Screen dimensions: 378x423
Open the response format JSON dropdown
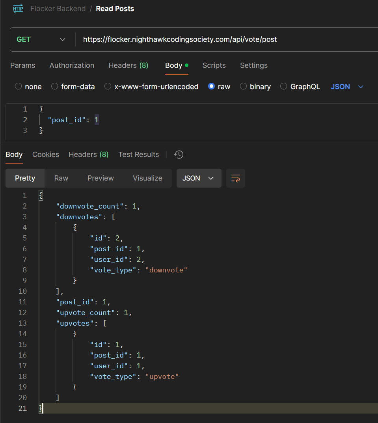(x=199, y=178)
